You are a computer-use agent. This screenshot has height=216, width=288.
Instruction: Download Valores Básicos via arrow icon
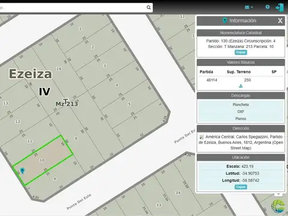click(241, 86)
